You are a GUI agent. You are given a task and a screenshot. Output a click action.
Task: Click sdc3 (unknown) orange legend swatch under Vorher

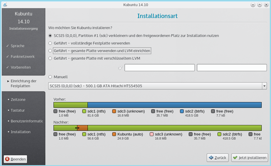[114, 111]
